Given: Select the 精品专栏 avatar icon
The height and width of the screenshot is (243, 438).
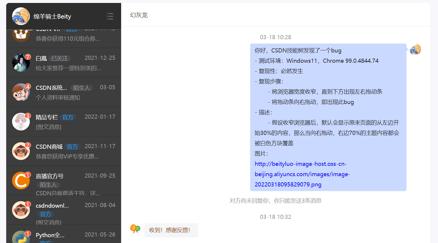Looking at the screenshot, I should (x=21, y=122).
